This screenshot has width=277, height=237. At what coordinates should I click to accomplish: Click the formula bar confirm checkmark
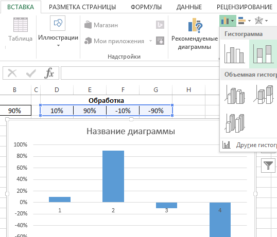coord(31,73)
